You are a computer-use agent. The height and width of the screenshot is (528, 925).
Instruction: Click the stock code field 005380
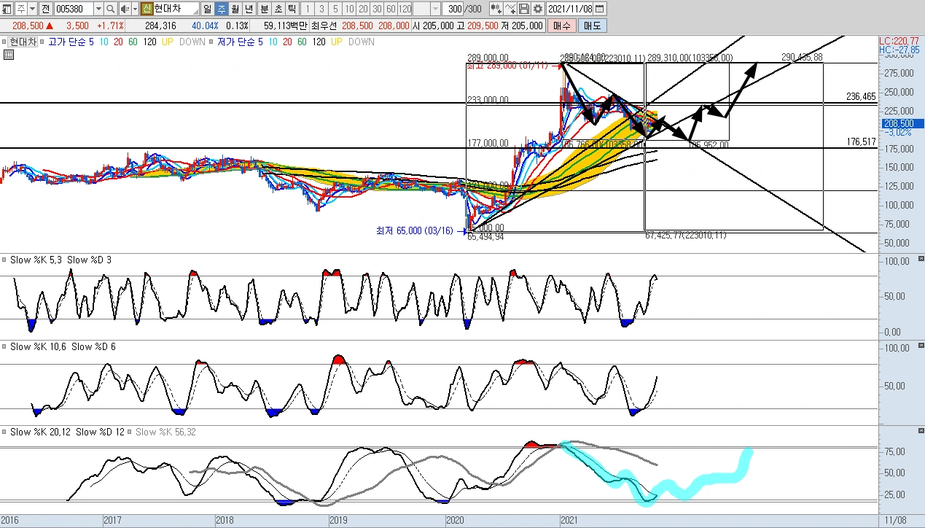74,9
